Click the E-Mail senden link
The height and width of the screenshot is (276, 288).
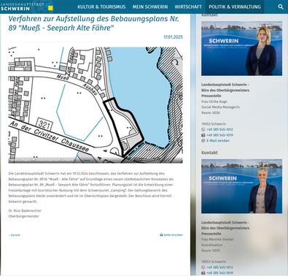[218, 141]
